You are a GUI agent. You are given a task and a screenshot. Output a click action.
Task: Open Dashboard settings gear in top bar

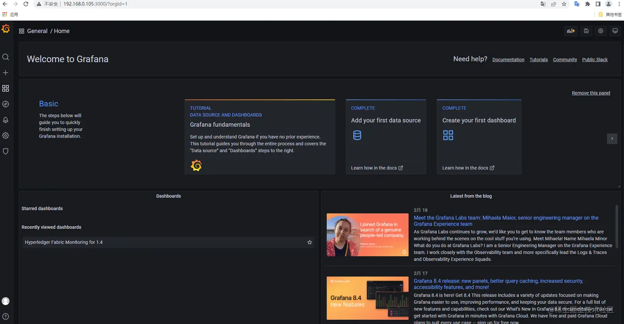[x=600, y=31]
